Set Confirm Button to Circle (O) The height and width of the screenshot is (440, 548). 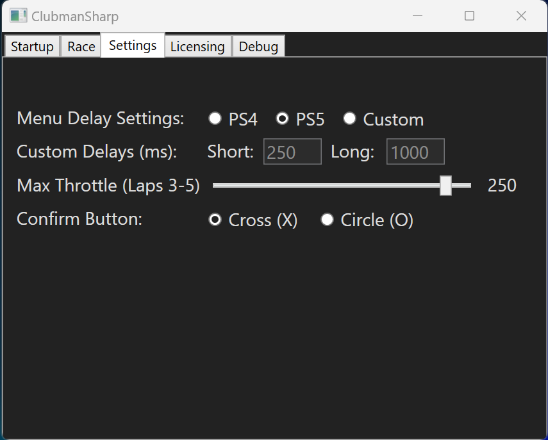pyautogui.click(x=327, y=219)
